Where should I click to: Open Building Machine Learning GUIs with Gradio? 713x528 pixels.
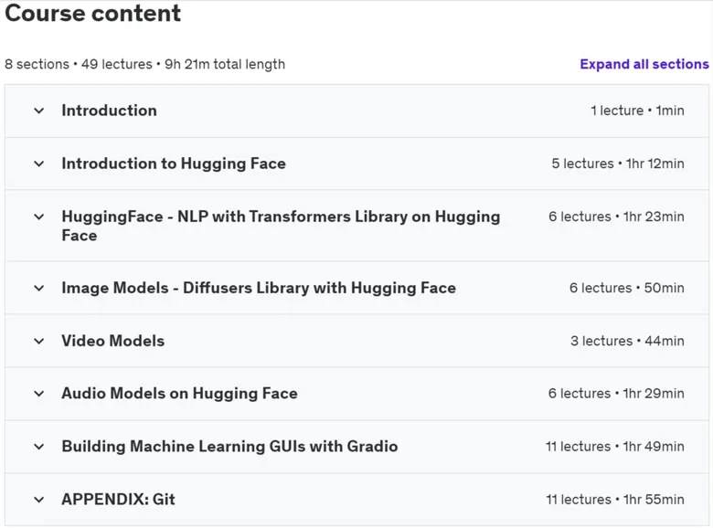[x=229, y=446]
